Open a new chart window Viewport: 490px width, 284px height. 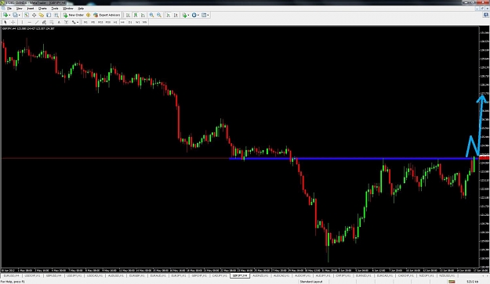[x=5, y=15]
